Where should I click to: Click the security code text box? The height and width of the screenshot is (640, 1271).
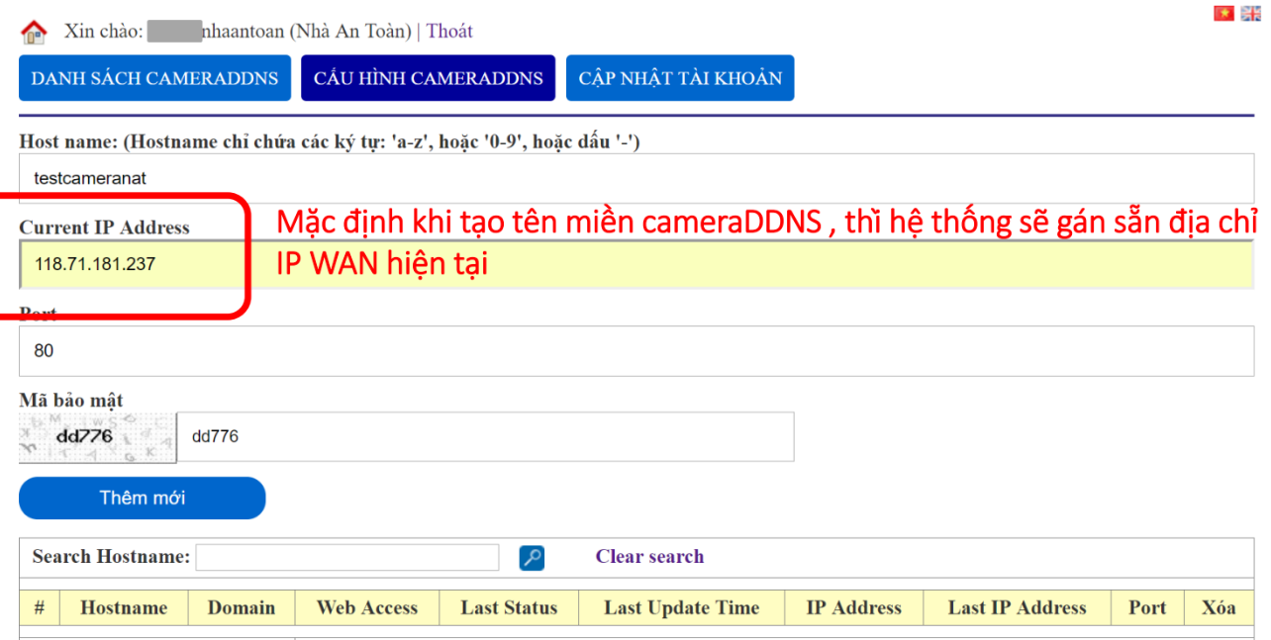pos(485,437)
